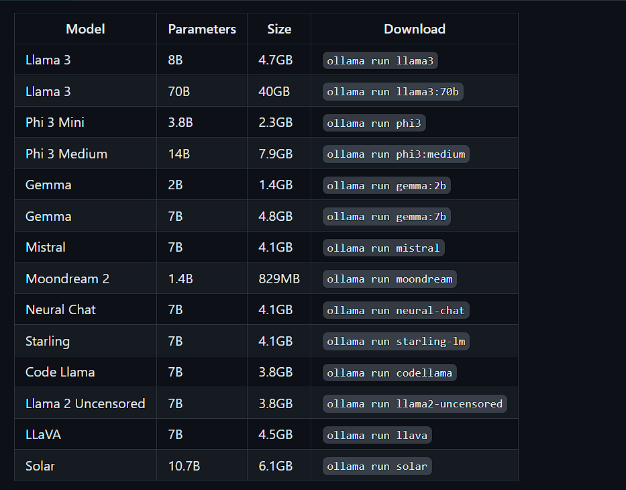This screenshot has height=490, width=626.
Task: Click the 'Size' column header
Action: 279,29
